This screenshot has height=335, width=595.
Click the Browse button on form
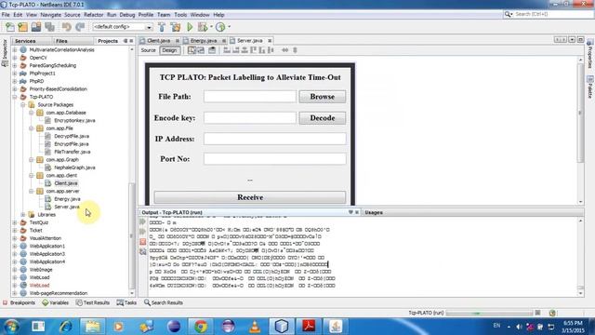click(323, 97)
